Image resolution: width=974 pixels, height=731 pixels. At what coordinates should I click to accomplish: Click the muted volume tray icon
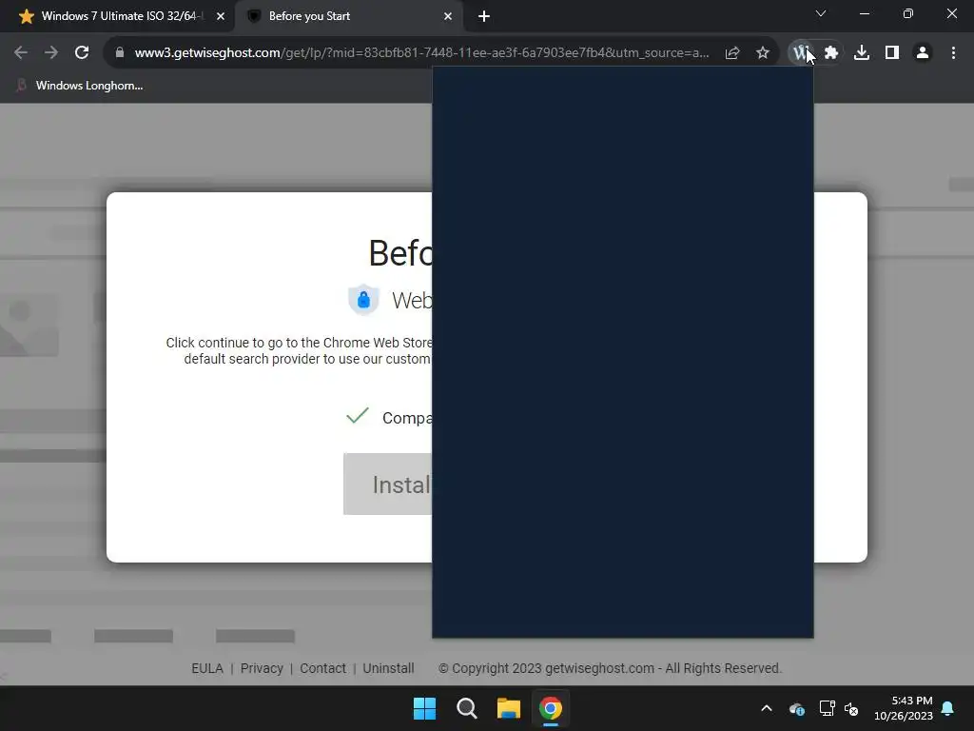(x=851, y=708)
